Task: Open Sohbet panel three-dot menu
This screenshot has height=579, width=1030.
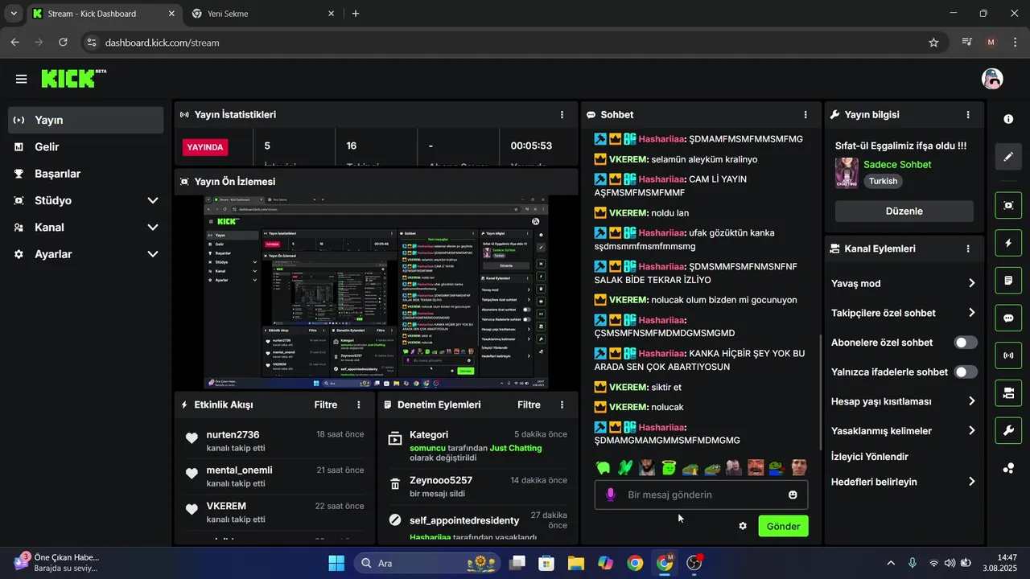Action: pyautogui.click(x=805, y=115)
